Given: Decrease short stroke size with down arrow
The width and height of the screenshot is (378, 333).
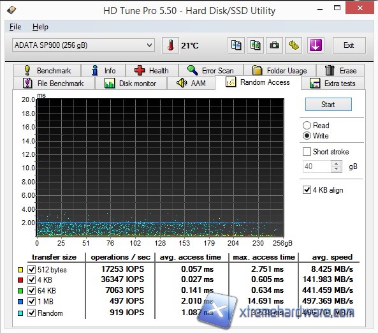Looking at the screenshot, I should [337, 169].
